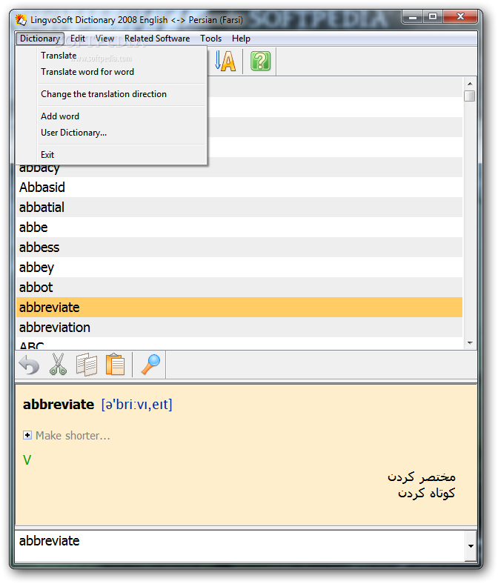Click the word list scrollbar thumb
The height and width of the screenshot is (584, 498).
[x=470, y=96]
